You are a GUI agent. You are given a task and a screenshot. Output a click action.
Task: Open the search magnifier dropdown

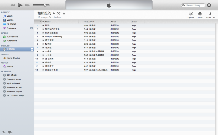click(x=184, y=5)
